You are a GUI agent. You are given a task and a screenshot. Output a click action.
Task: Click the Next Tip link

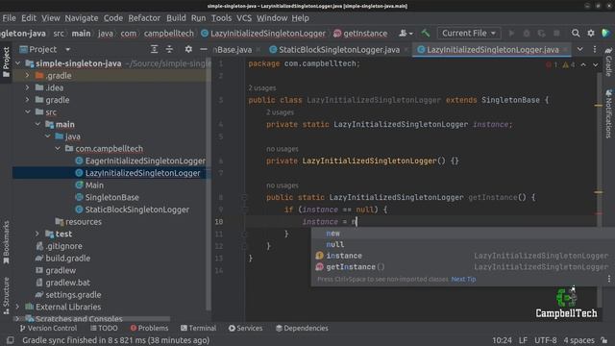click(463, 280)
